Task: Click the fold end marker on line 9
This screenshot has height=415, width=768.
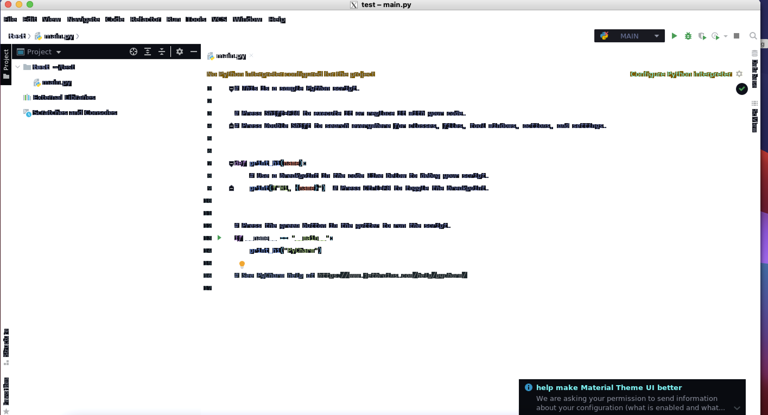Action: [231, 188]
